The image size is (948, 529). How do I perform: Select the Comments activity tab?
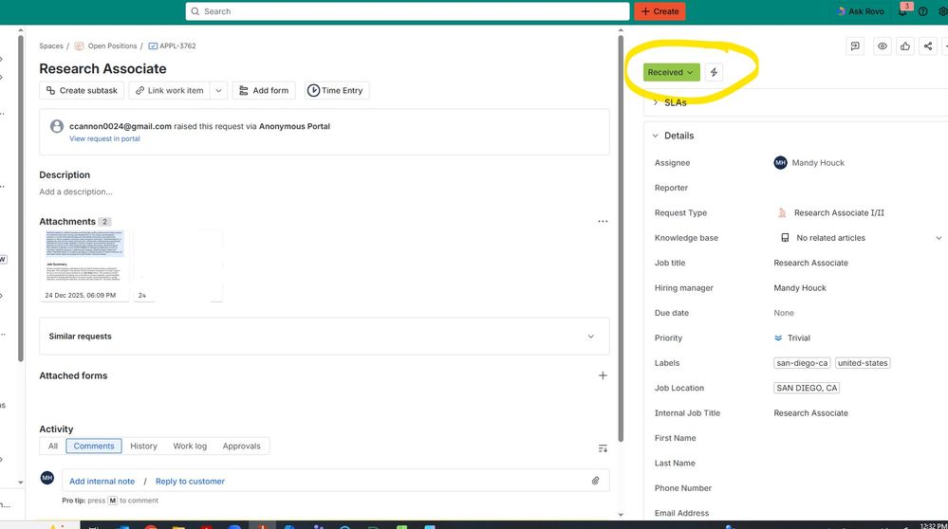94,447
